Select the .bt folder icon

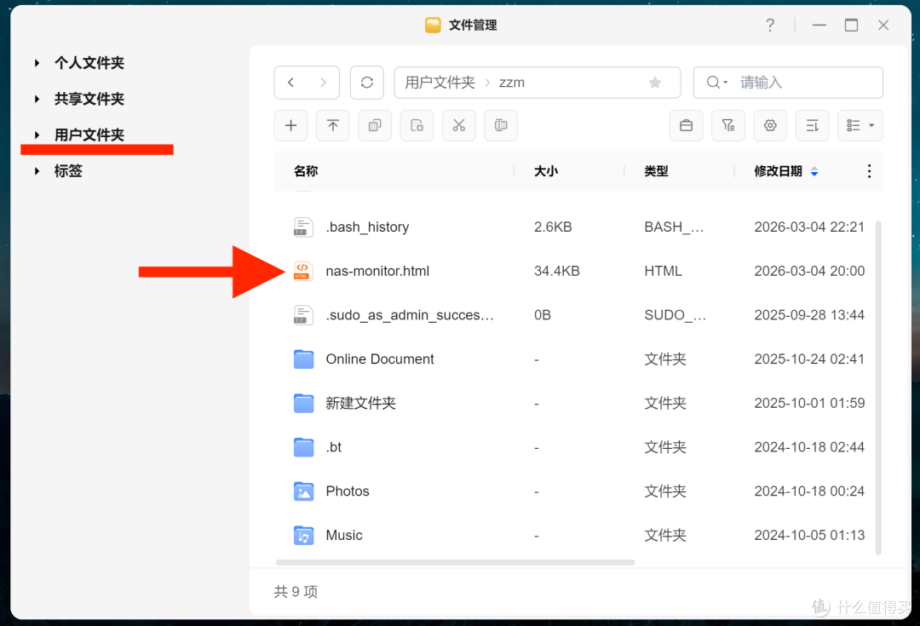303,447
